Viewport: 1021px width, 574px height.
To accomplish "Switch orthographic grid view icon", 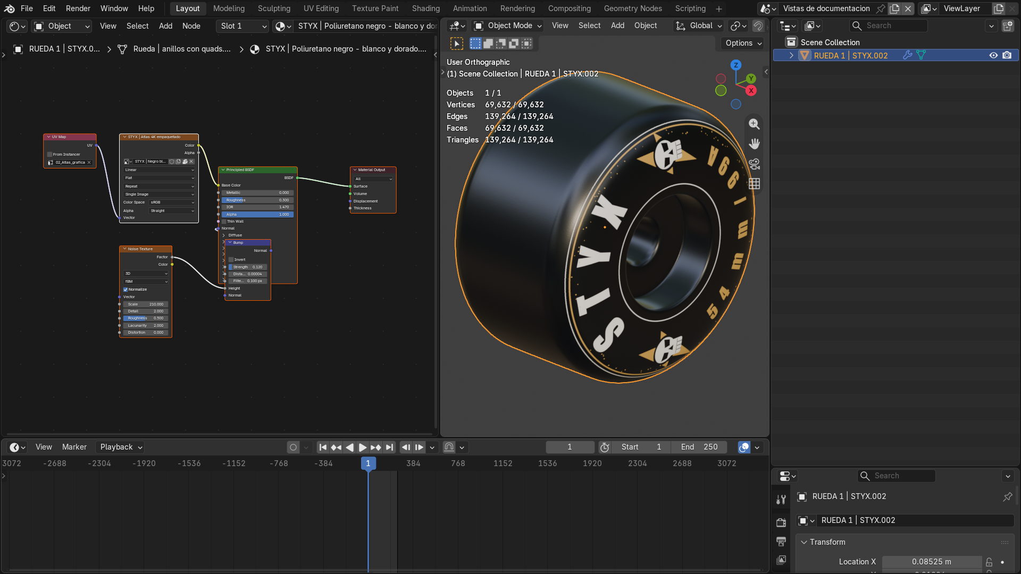I will click(x=754, y=184).
